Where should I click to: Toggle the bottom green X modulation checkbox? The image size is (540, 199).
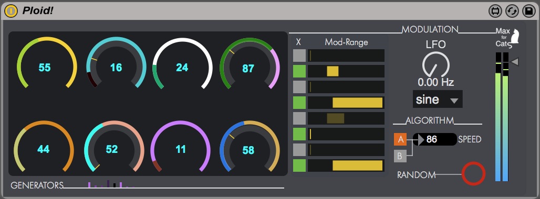[299, 165]
